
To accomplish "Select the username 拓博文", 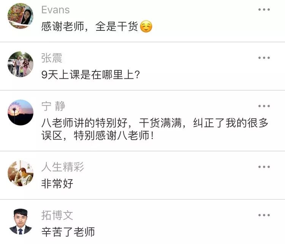I will coord(57,215).
